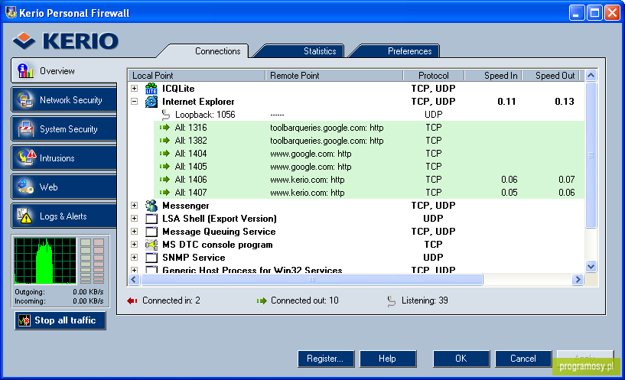This screenshot has width=625, height=380.
Task: Click the vertical scrollbar down arrow
Action: tap(591, 267)
